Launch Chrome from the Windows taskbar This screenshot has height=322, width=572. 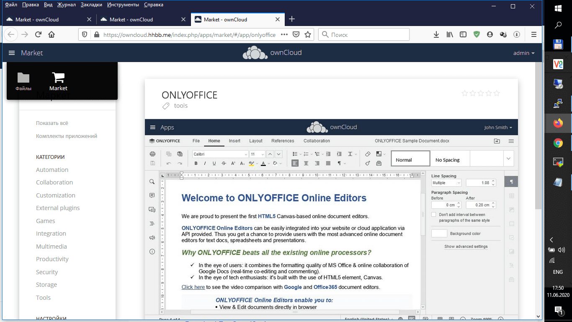[558, 143]
